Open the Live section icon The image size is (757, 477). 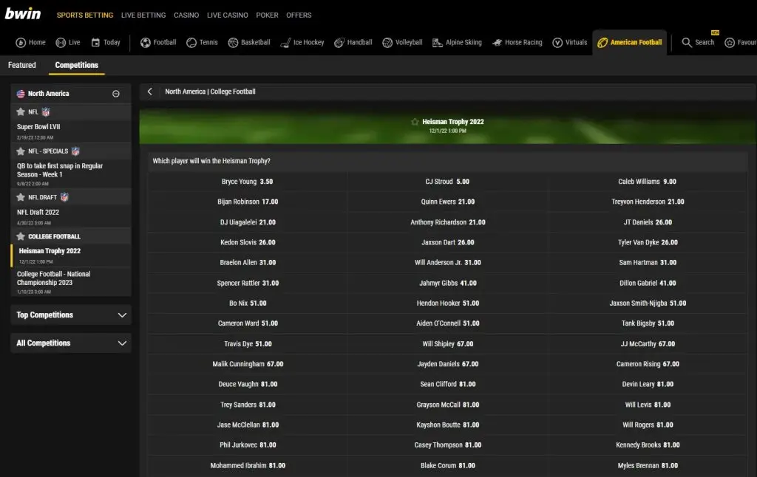click(x=61, y=42)
